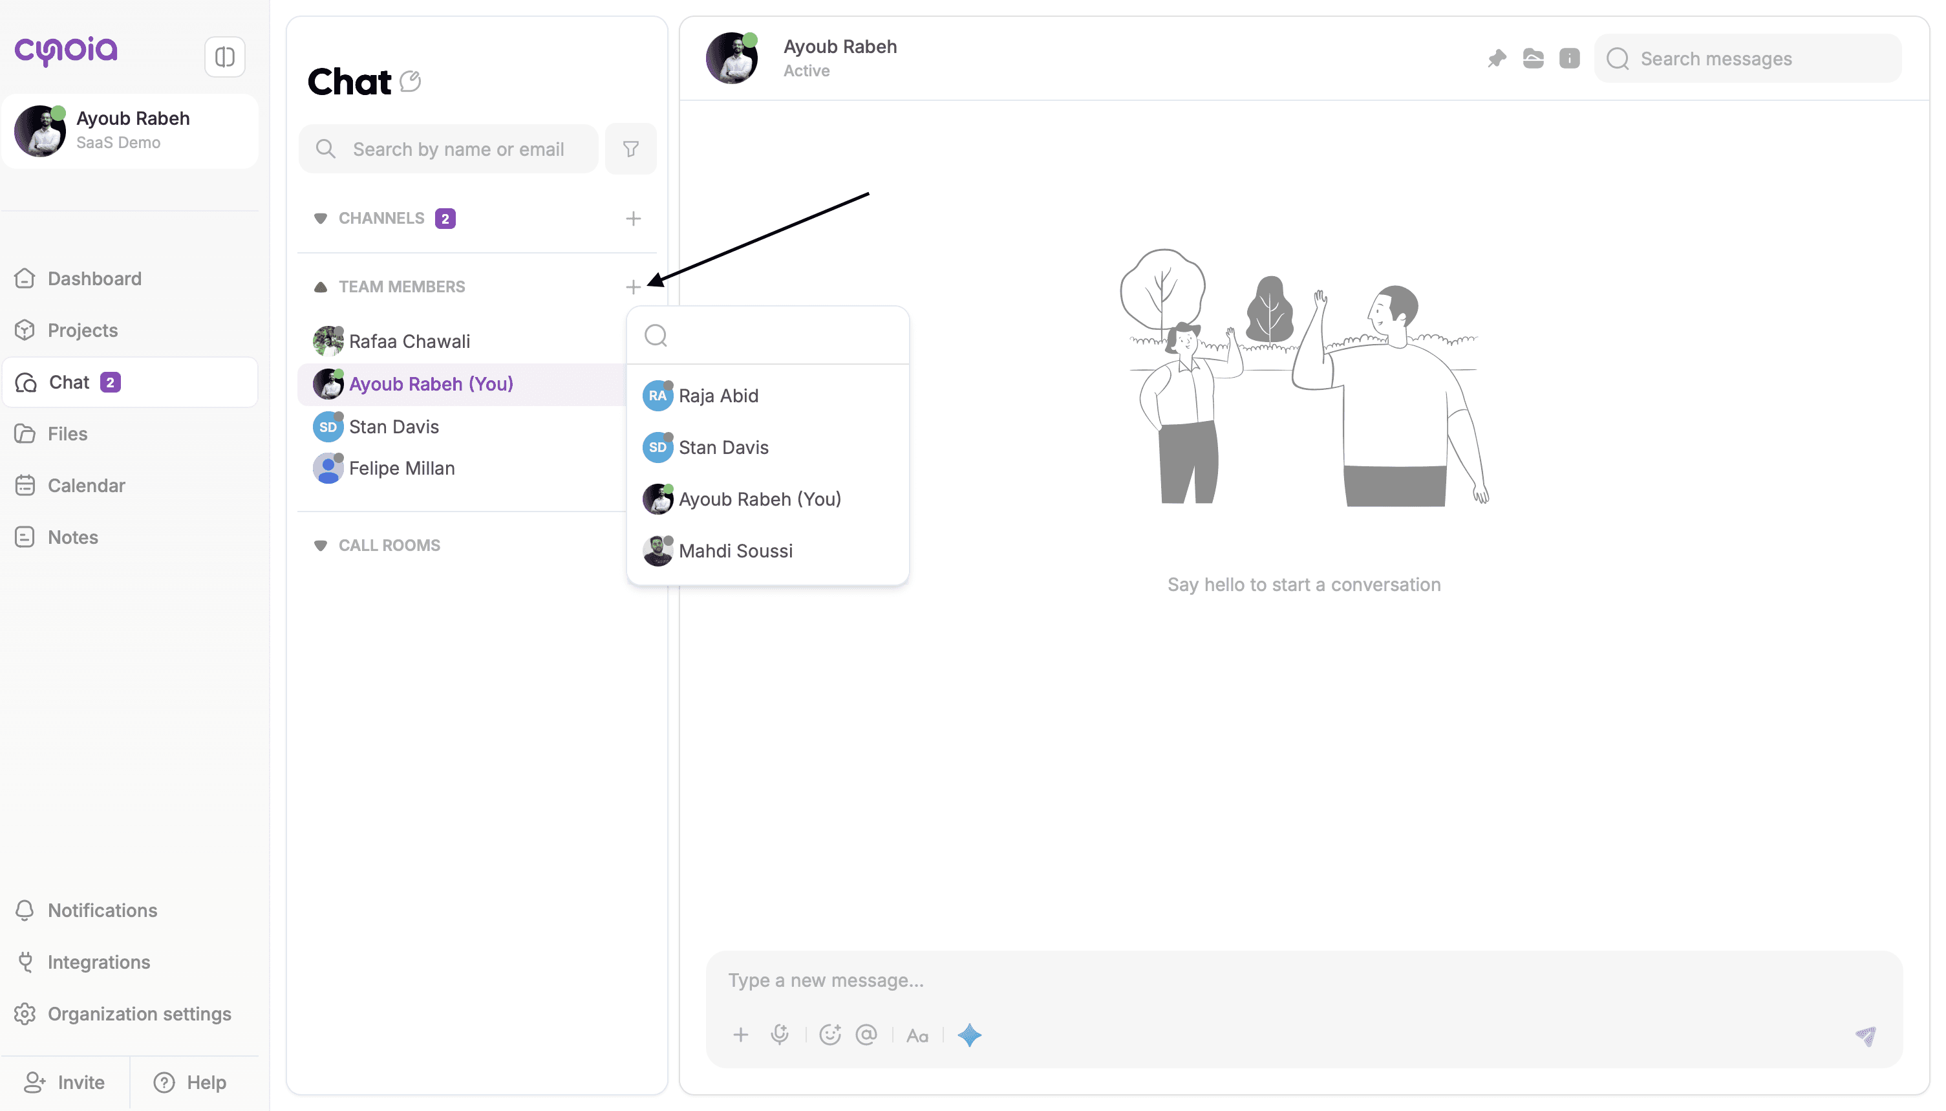The width and height of the screenshot is (1946, 1111).
Task: Click the voice message microphone icon
Action: [779, 1035]
